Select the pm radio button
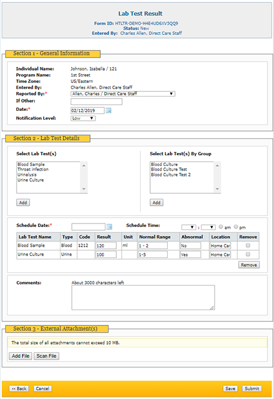 click(236, 226)
